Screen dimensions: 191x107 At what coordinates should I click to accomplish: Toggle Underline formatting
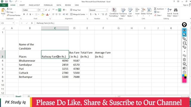(30, 14)
